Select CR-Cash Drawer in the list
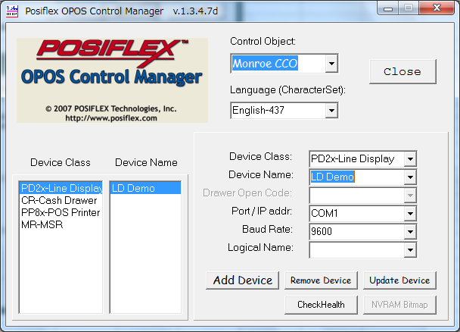Viewport: 460px width, 332px height. coord(61,200)
